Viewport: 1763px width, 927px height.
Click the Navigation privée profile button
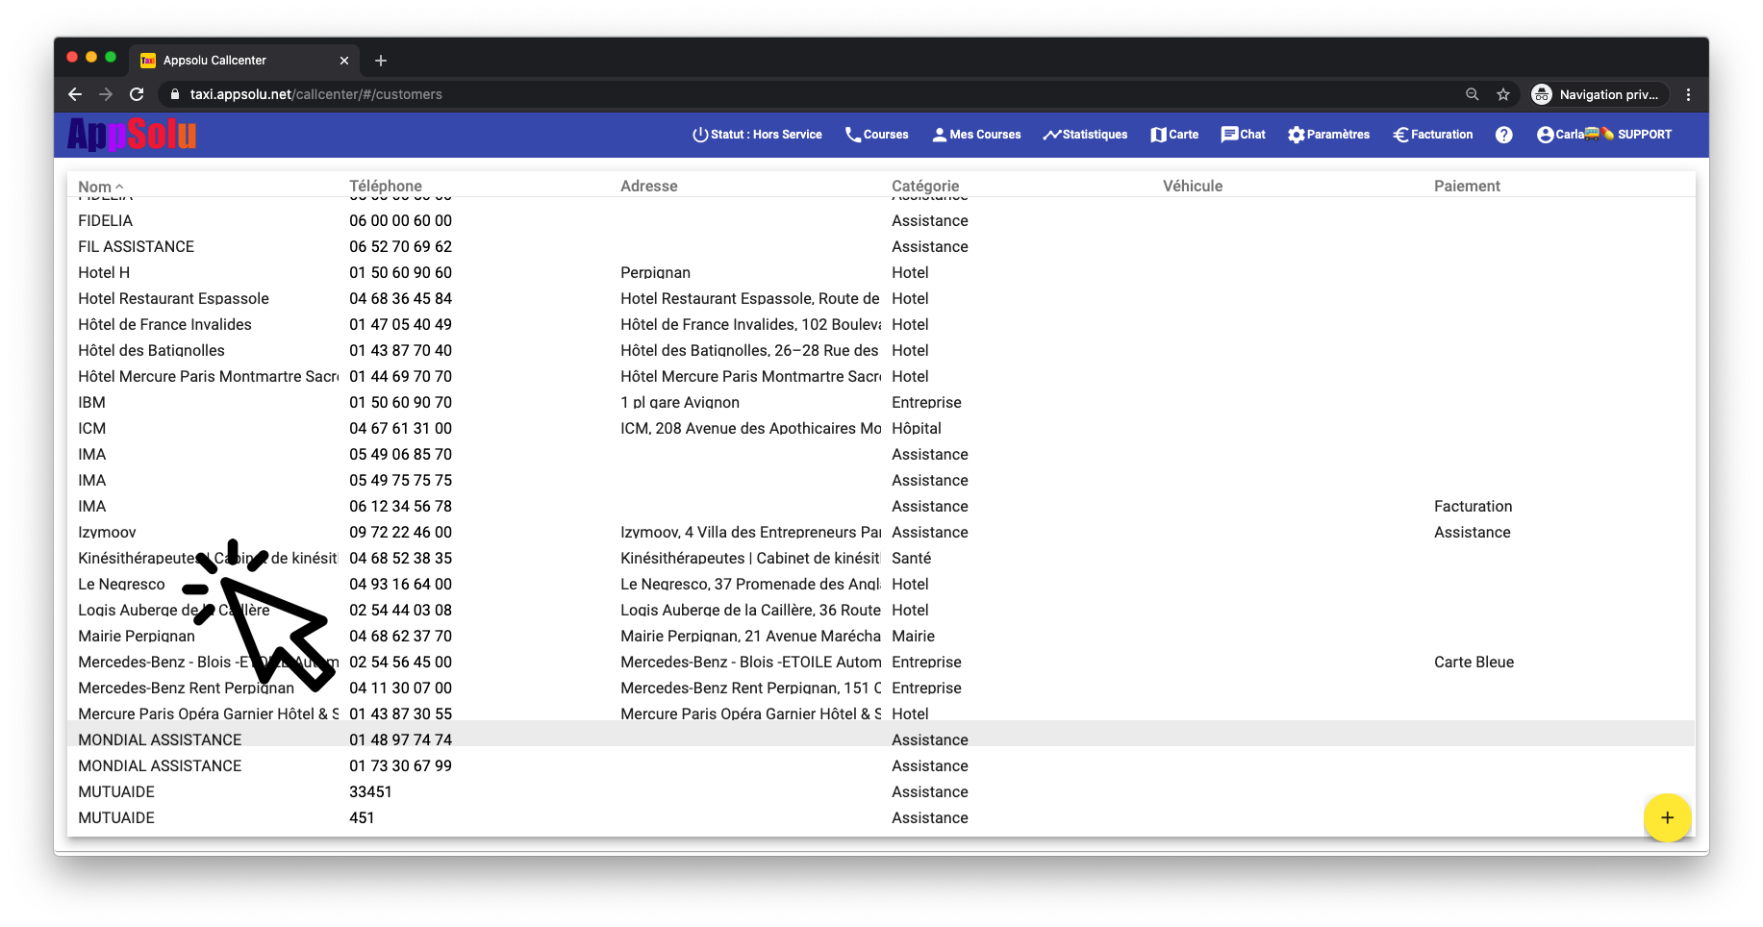(1599, 94)
